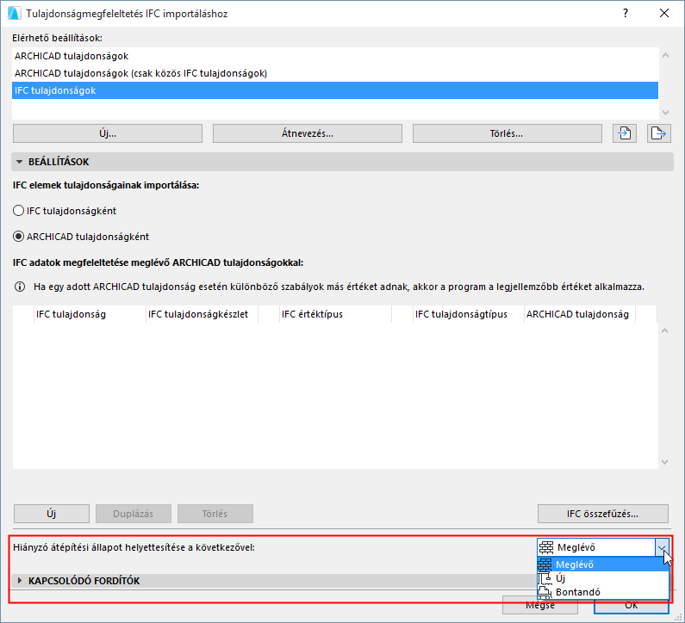Screen dimensions: 685x623
Task: Click the Új button below mapping table
Action: [x=52, y=514]
